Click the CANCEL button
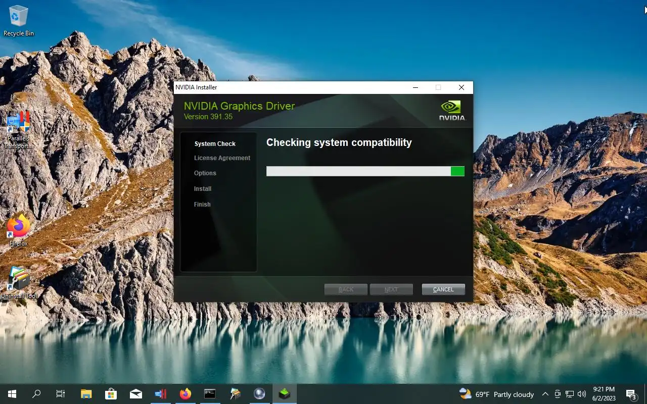 coord(443,289)
